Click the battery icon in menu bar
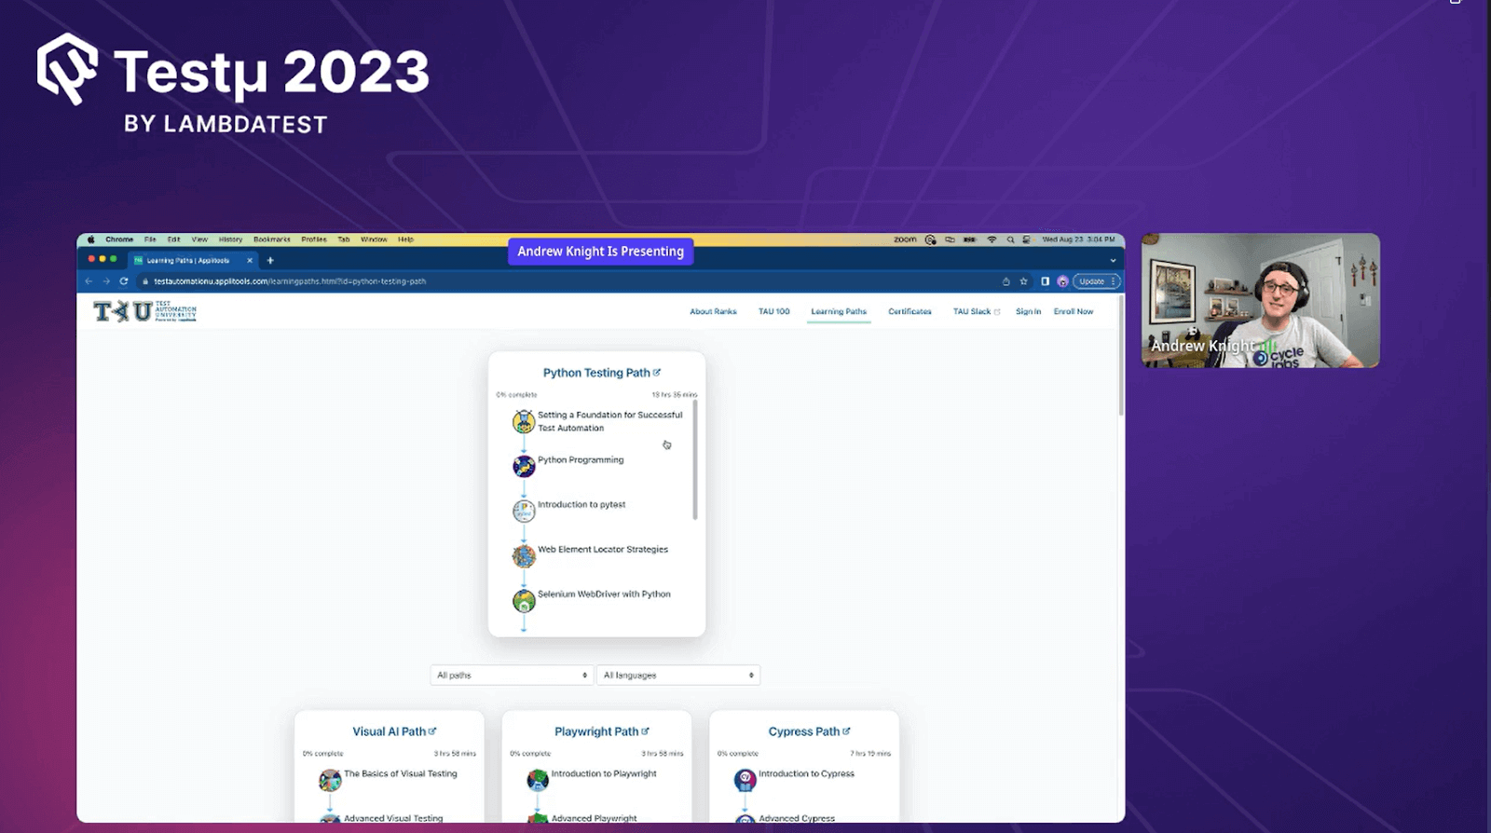The height and width of the screenshot is (833, 1491). [969, 239]
